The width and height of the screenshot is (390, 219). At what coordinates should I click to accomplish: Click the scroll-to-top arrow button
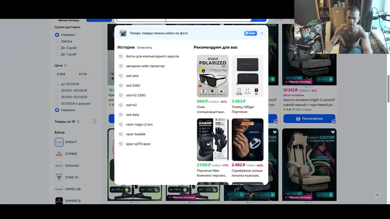point(377,195)
